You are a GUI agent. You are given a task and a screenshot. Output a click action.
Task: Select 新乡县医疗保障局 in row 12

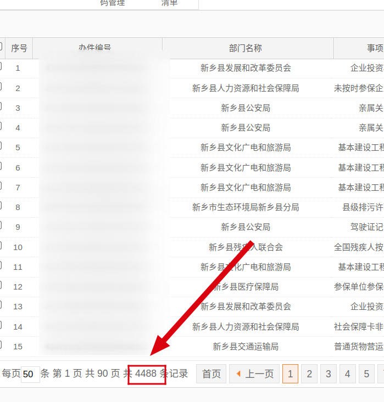click(x=246, y=287)
